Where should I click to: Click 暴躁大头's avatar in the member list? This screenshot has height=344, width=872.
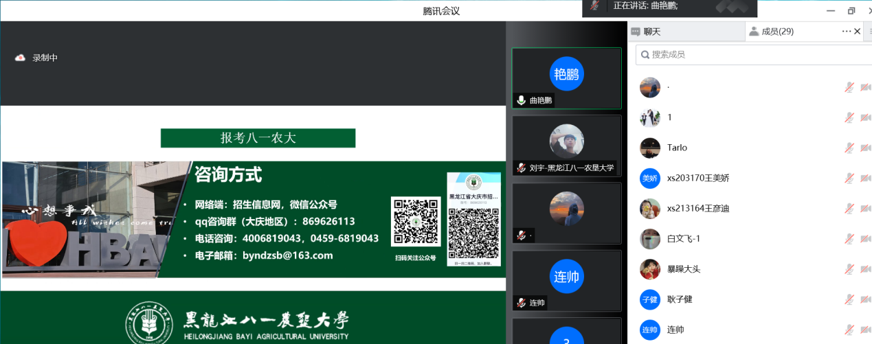point(649,269)
